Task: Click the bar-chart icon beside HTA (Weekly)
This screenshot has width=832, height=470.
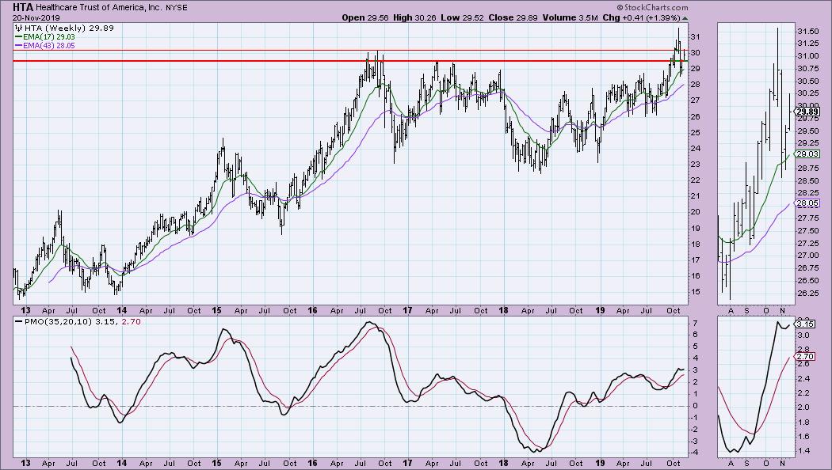Action: pos(18,28)
